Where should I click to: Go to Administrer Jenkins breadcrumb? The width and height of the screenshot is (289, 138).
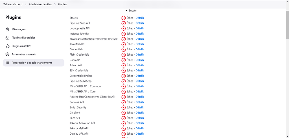coord(40,4)
